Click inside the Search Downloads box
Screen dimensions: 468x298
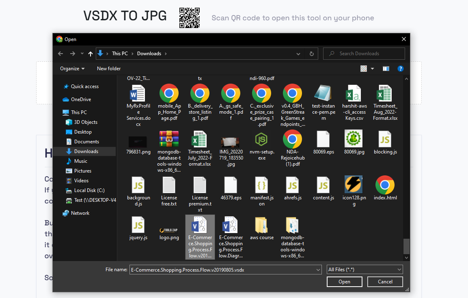[364, 53]
